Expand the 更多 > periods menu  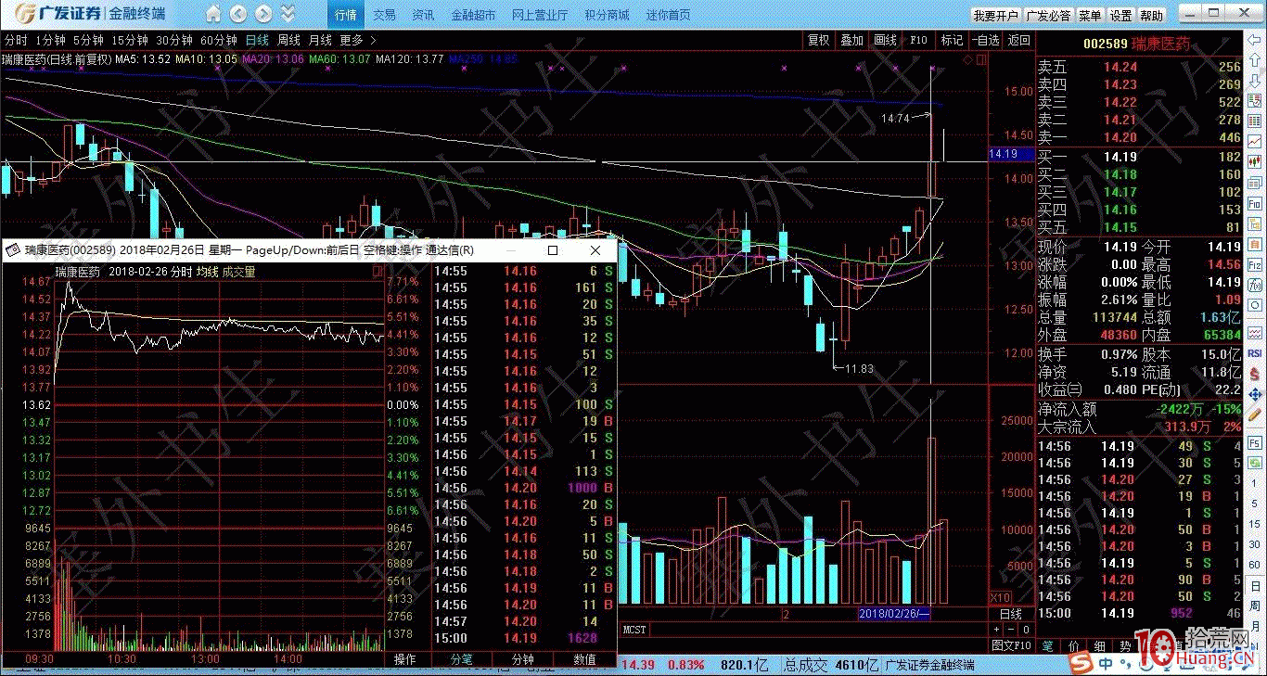click(358, 41)
